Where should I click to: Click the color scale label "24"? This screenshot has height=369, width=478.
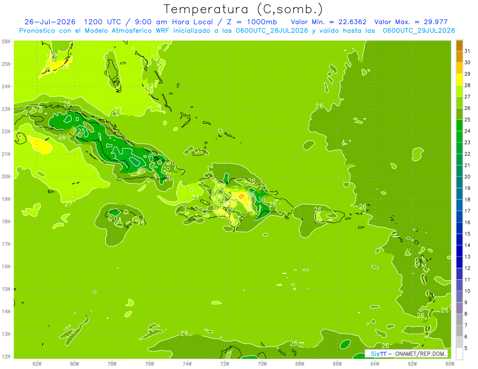coord(468,131)
